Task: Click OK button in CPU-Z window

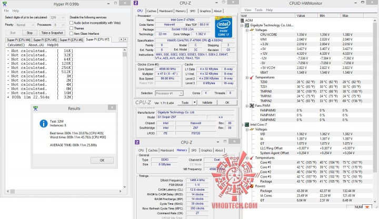Action: point(227,103)
